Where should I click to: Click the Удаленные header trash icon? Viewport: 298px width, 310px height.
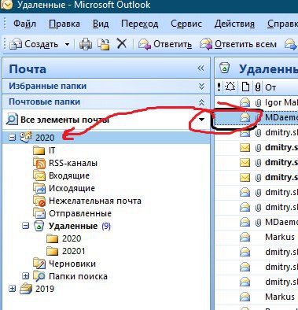pyautogui.click(x=224, y=68)
